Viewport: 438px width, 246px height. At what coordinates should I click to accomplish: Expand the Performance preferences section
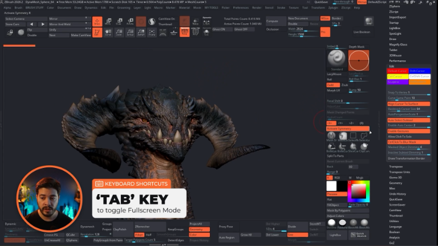tap(398, 61)
